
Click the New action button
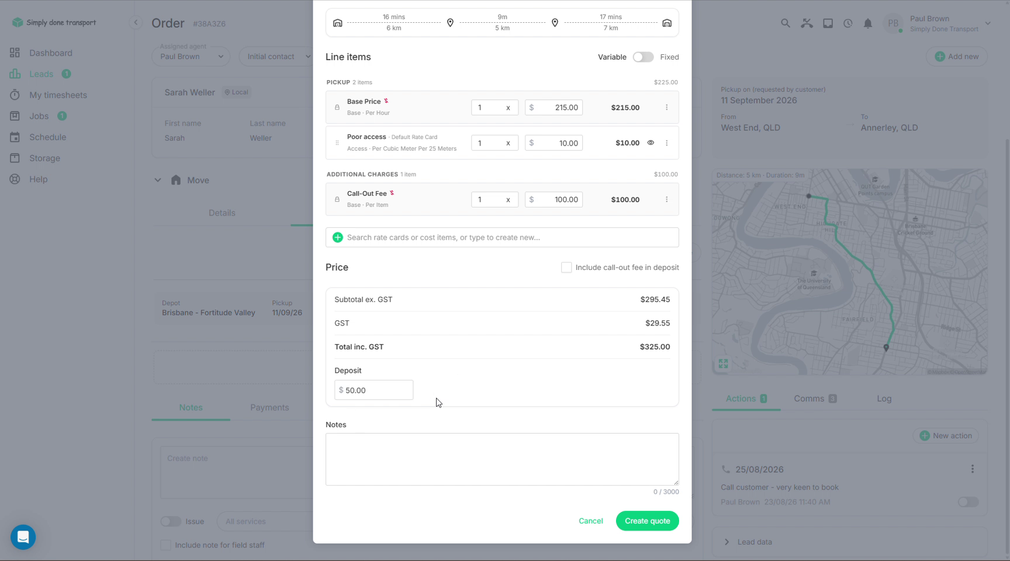point(946,435)
